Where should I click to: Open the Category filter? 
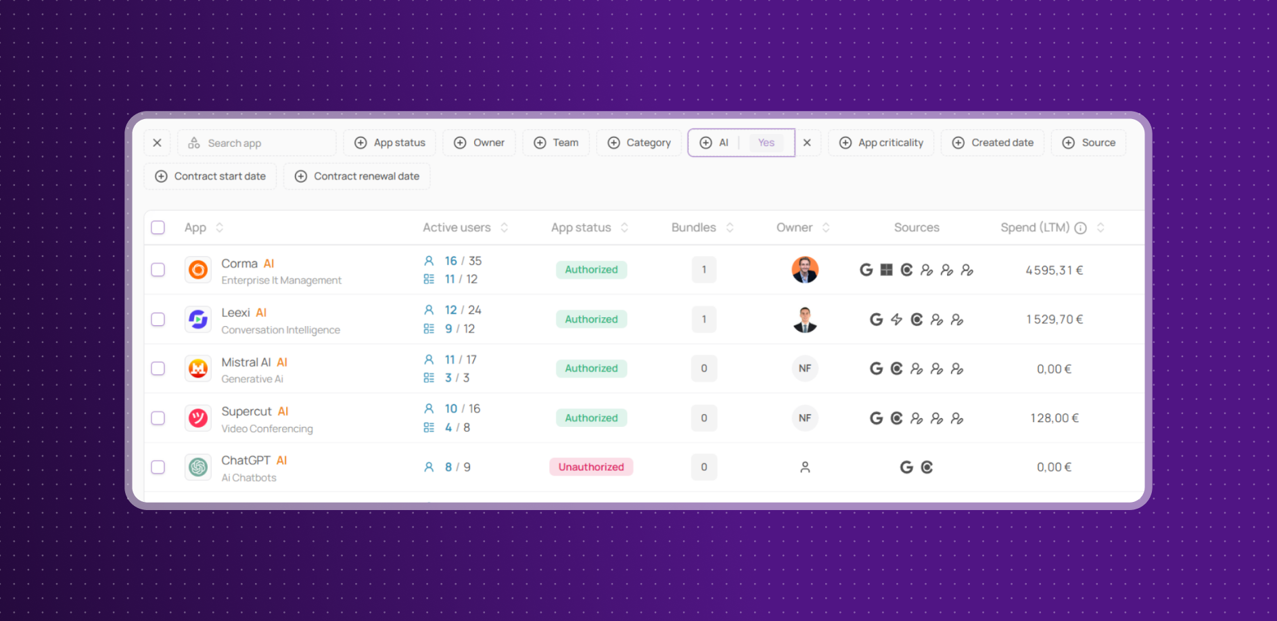[x=638, y=143]
